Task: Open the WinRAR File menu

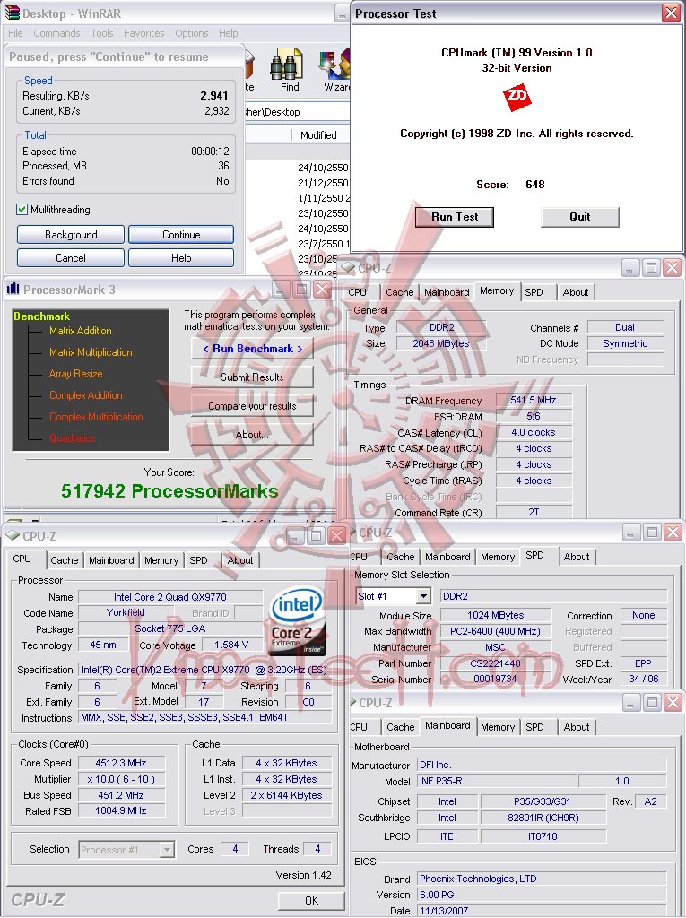Action: point(16,33)
